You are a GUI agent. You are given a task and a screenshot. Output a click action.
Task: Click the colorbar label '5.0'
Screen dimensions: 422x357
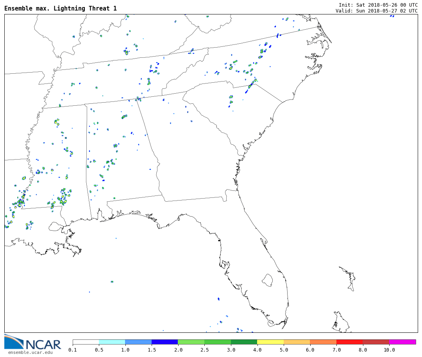[x=284, y=350]
